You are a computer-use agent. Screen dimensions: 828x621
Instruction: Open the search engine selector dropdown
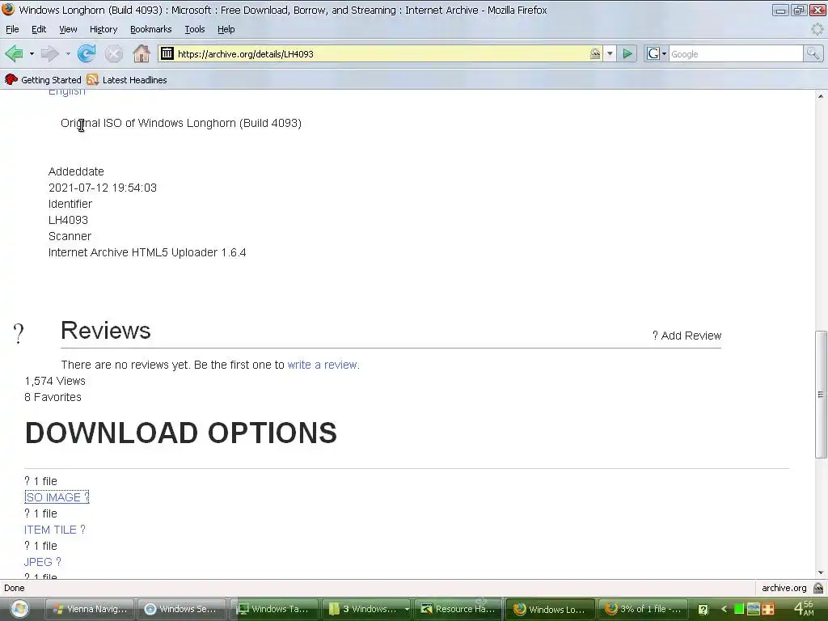(x=656, y=53)
